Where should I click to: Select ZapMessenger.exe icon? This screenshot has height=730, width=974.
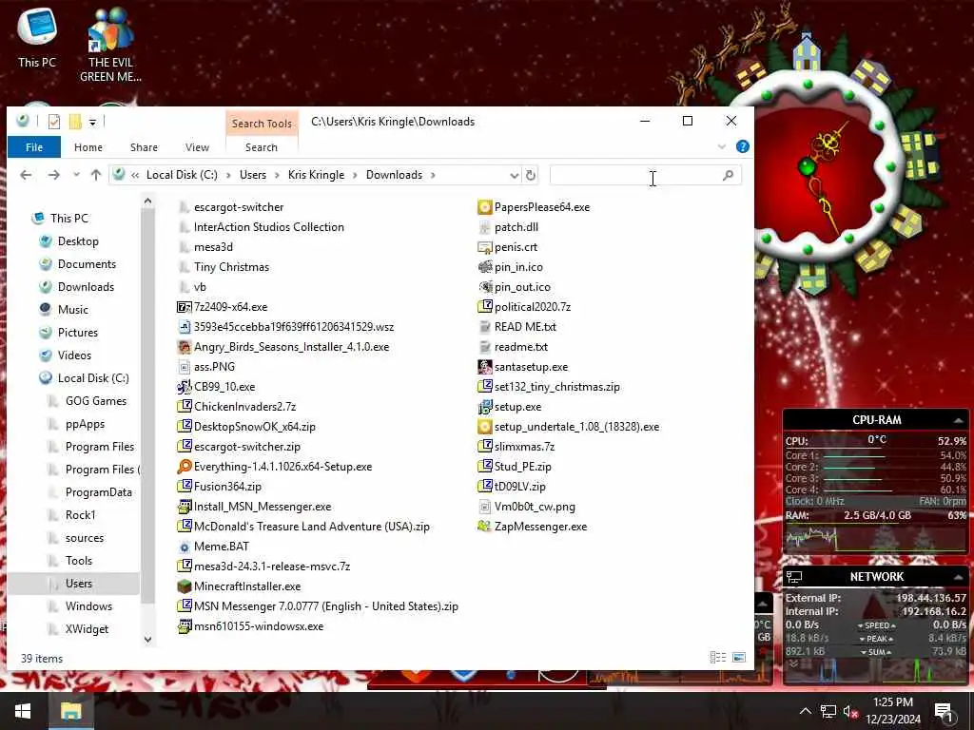(484, 527)
